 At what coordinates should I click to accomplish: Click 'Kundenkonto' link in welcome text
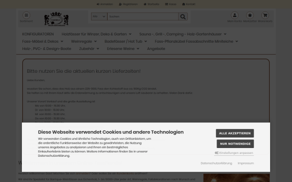(x=126, y=173)
